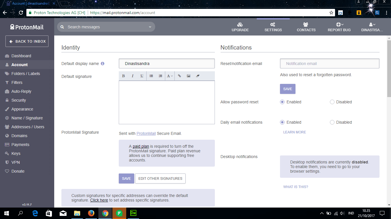Open Upgrade from top navigation
The image size is (391, 219).
[240, 27]
